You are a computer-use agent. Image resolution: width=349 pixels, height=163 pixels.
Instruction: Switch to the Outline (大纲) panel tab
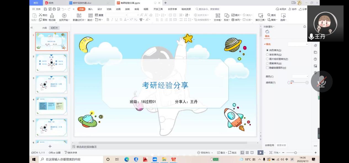(x=44, y=28)
